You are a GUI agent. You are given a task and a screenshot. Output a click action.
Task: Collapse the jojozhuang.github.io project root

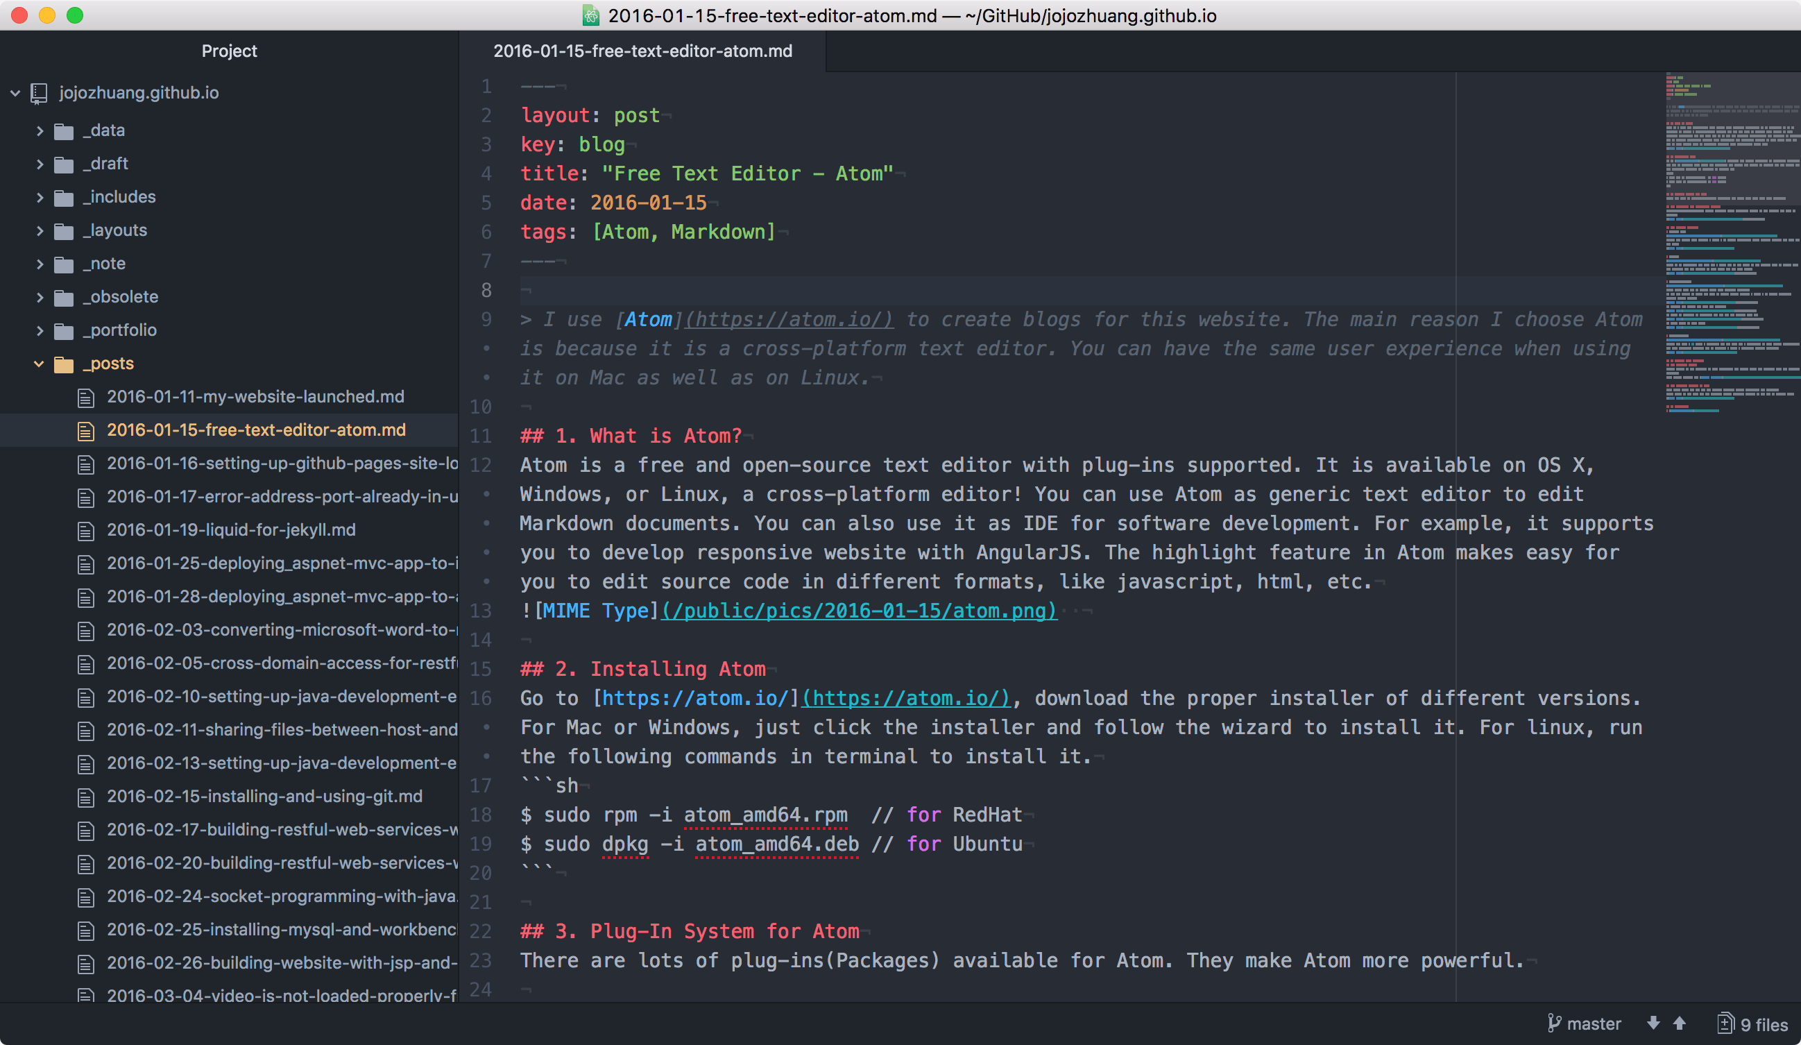(x=15, y=93)
